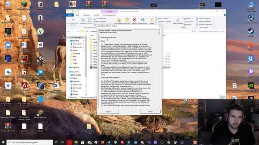Click Pfad kopieren in the ribbon
This screenshot has height=145, width=259.
(100, 22)
